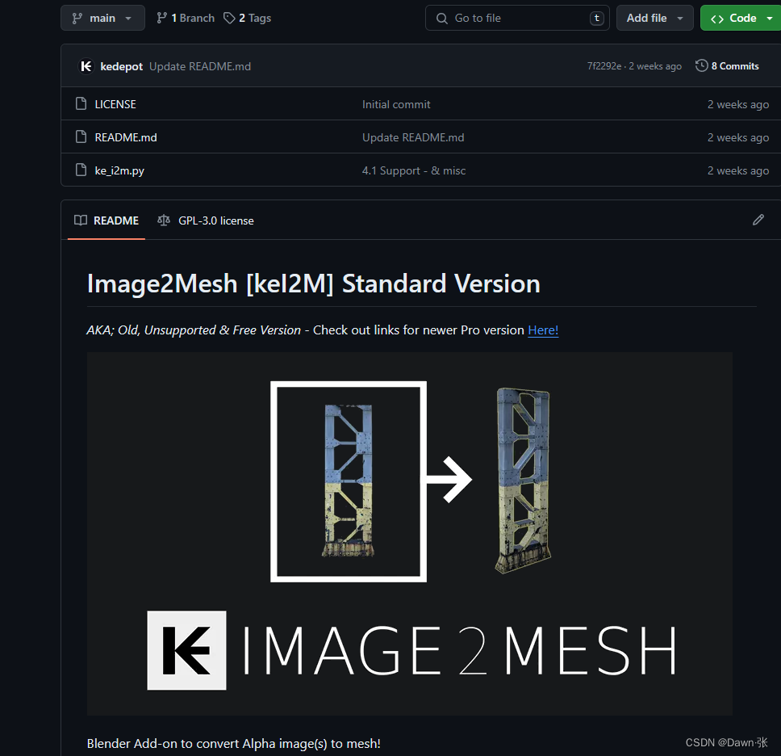Open the 4.1 Support - & misc commit
This screenshot has width=781, height=756.
click(413, 170)
